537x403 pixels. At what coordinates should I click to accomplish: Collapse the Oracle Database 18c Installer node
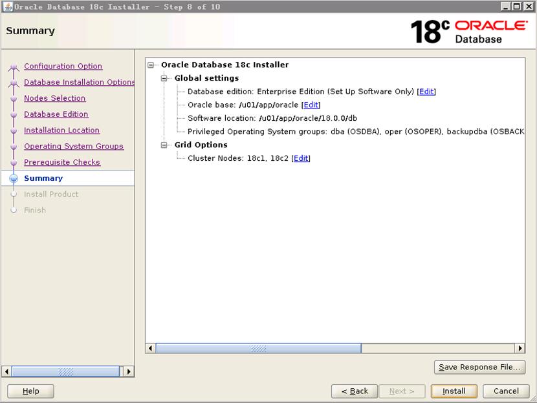coord(151,65)
